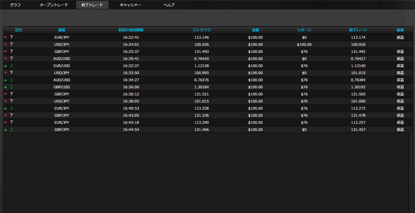This screenshot has width=415, height=213.
Task: Click the expiry time 16:24:01
Action: (131, 44)
